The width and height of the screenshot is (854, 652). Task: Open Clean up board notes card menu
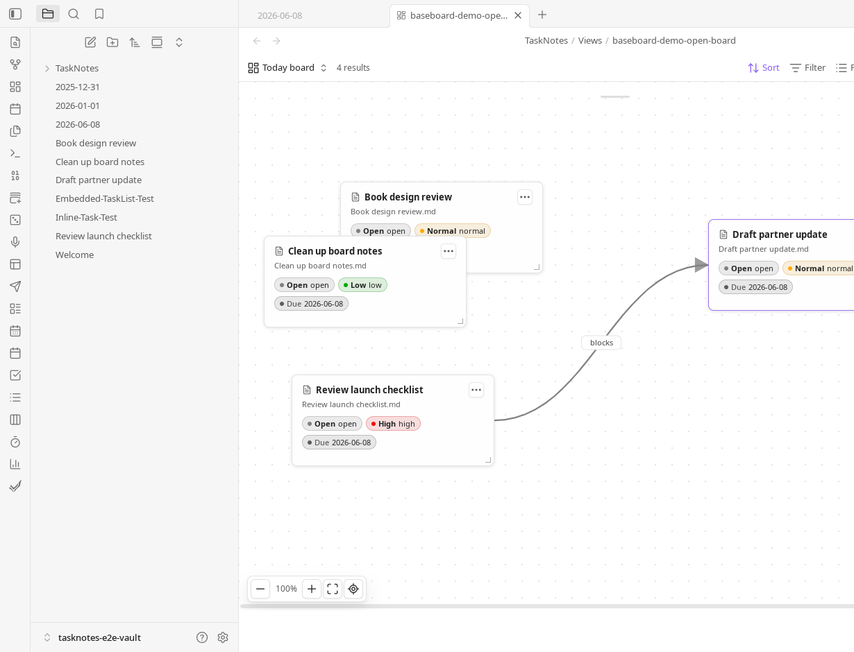click(x=449, y=251)
